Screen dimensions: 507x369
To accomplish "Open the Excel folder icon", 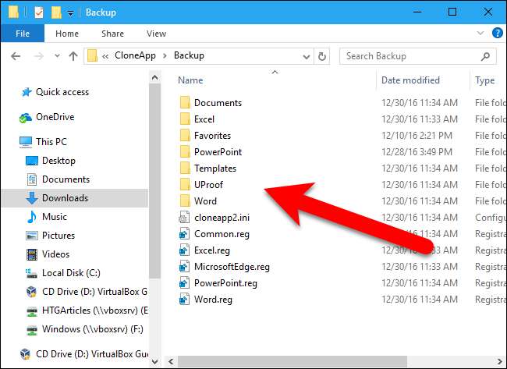I will (185, 119).
